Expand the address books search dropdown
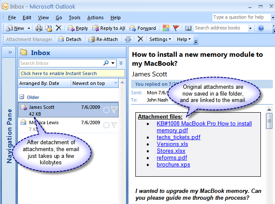Viewport: 275px width, 204px height. coord(250,28)
